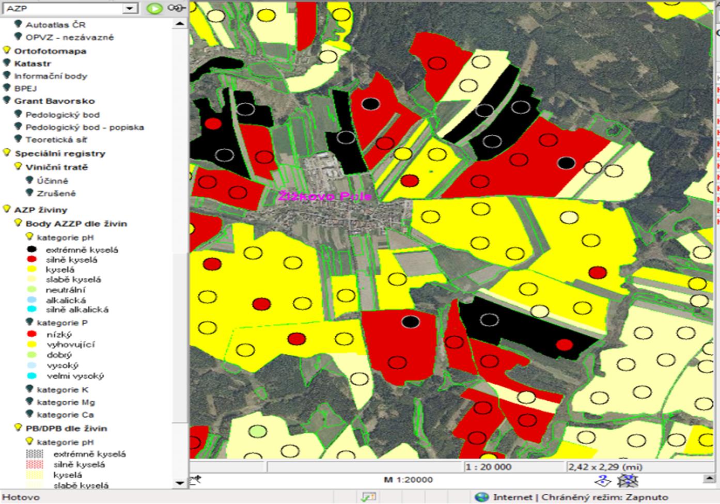Select the Katastr layer label

click(x=33, y=64)
